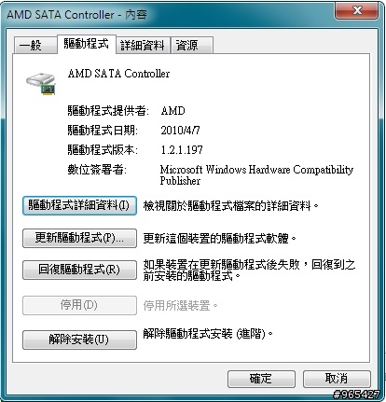The height and width of the screenshot is (402, 386).
Task: Close the AMD SATA Controller window
Action: [356, 11]
